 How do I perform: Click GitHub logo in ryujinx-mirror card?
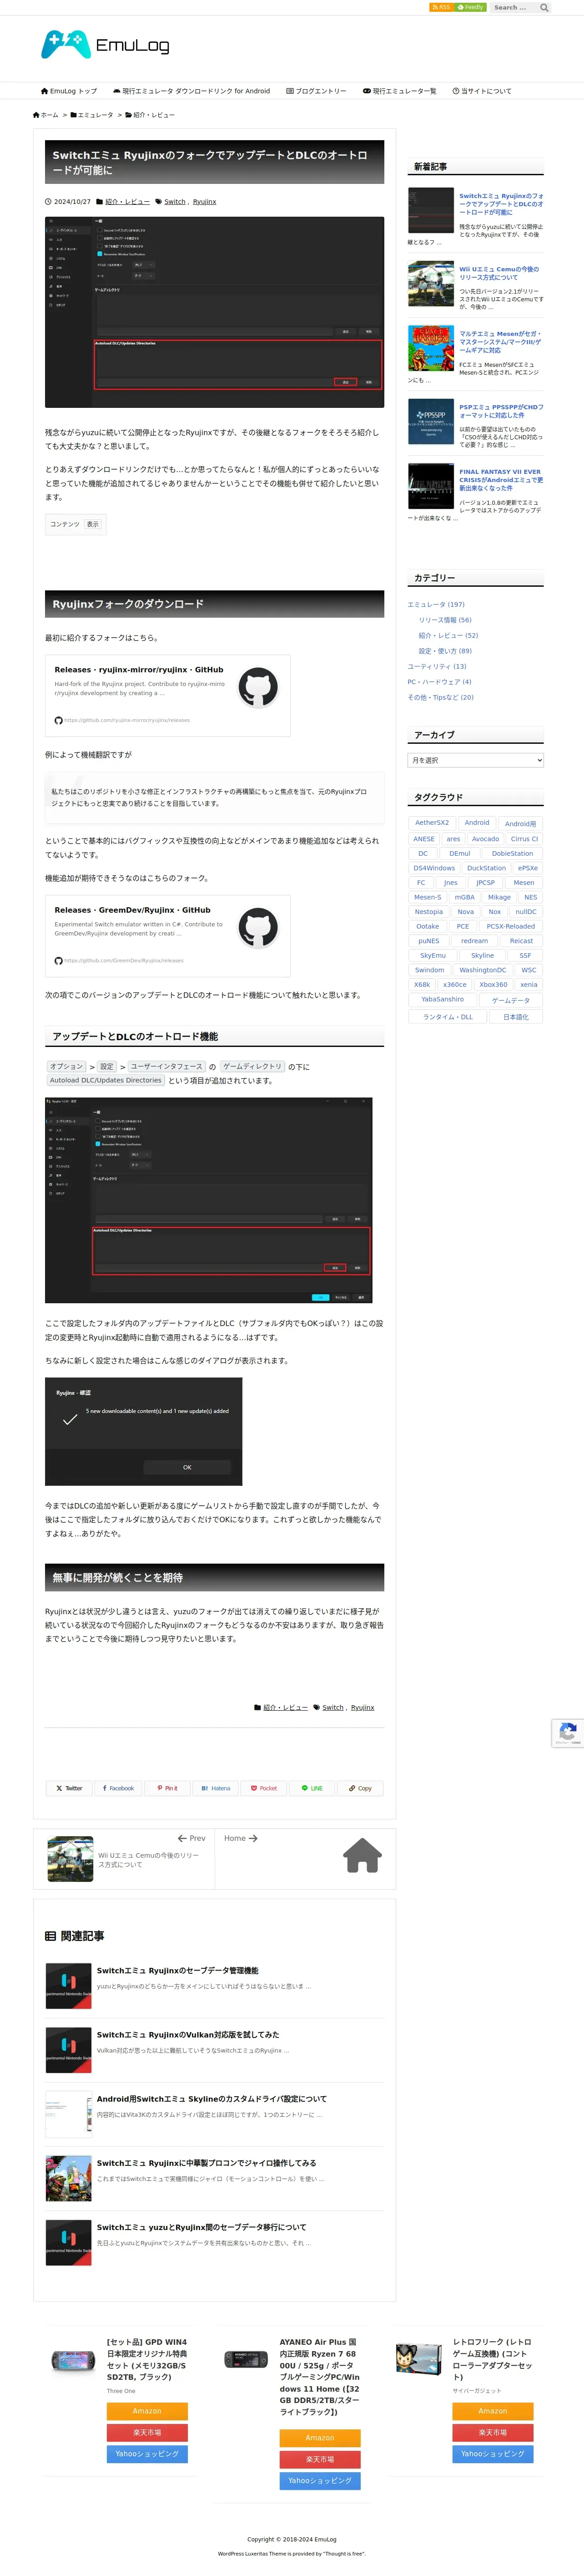[x=258, y=688]
